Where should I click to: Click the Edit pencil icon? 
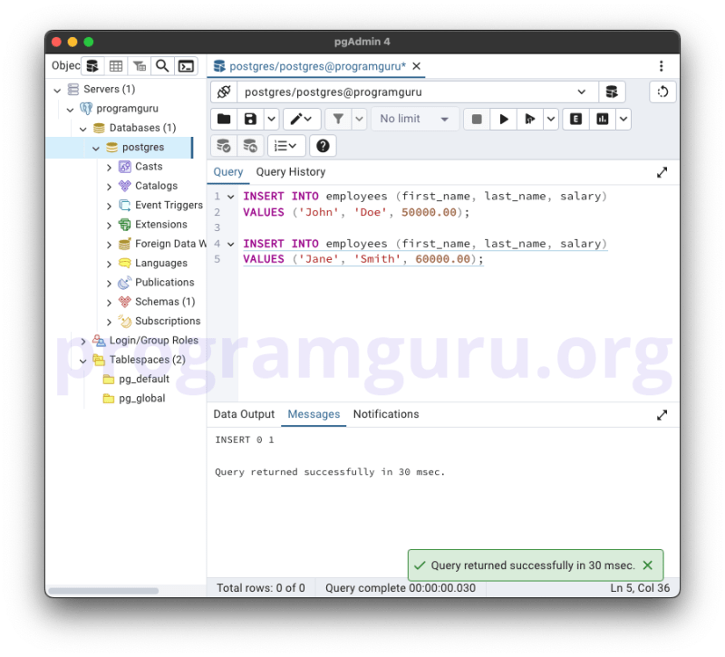[x=301, y=120]
